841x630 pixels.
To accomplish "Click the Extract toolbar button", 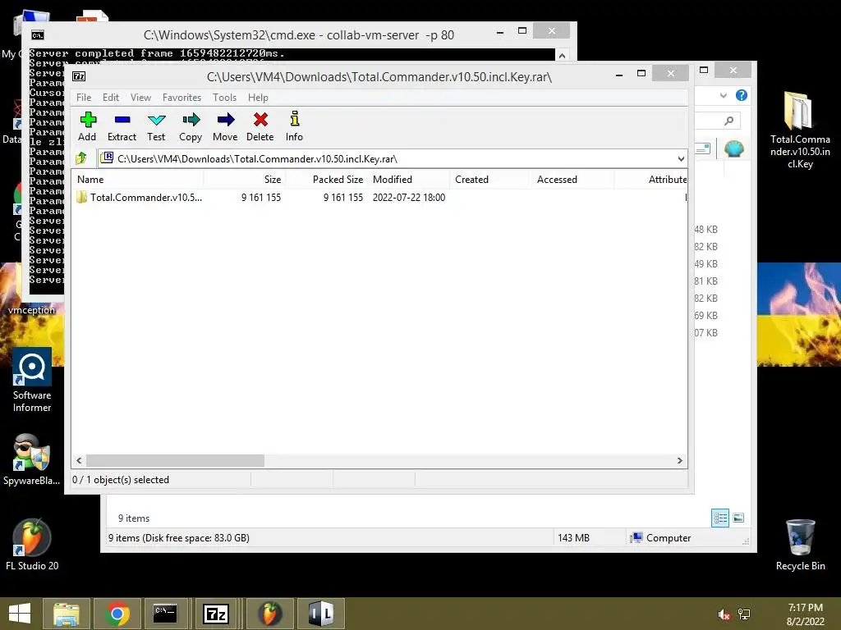I will (x=122, y=126).
